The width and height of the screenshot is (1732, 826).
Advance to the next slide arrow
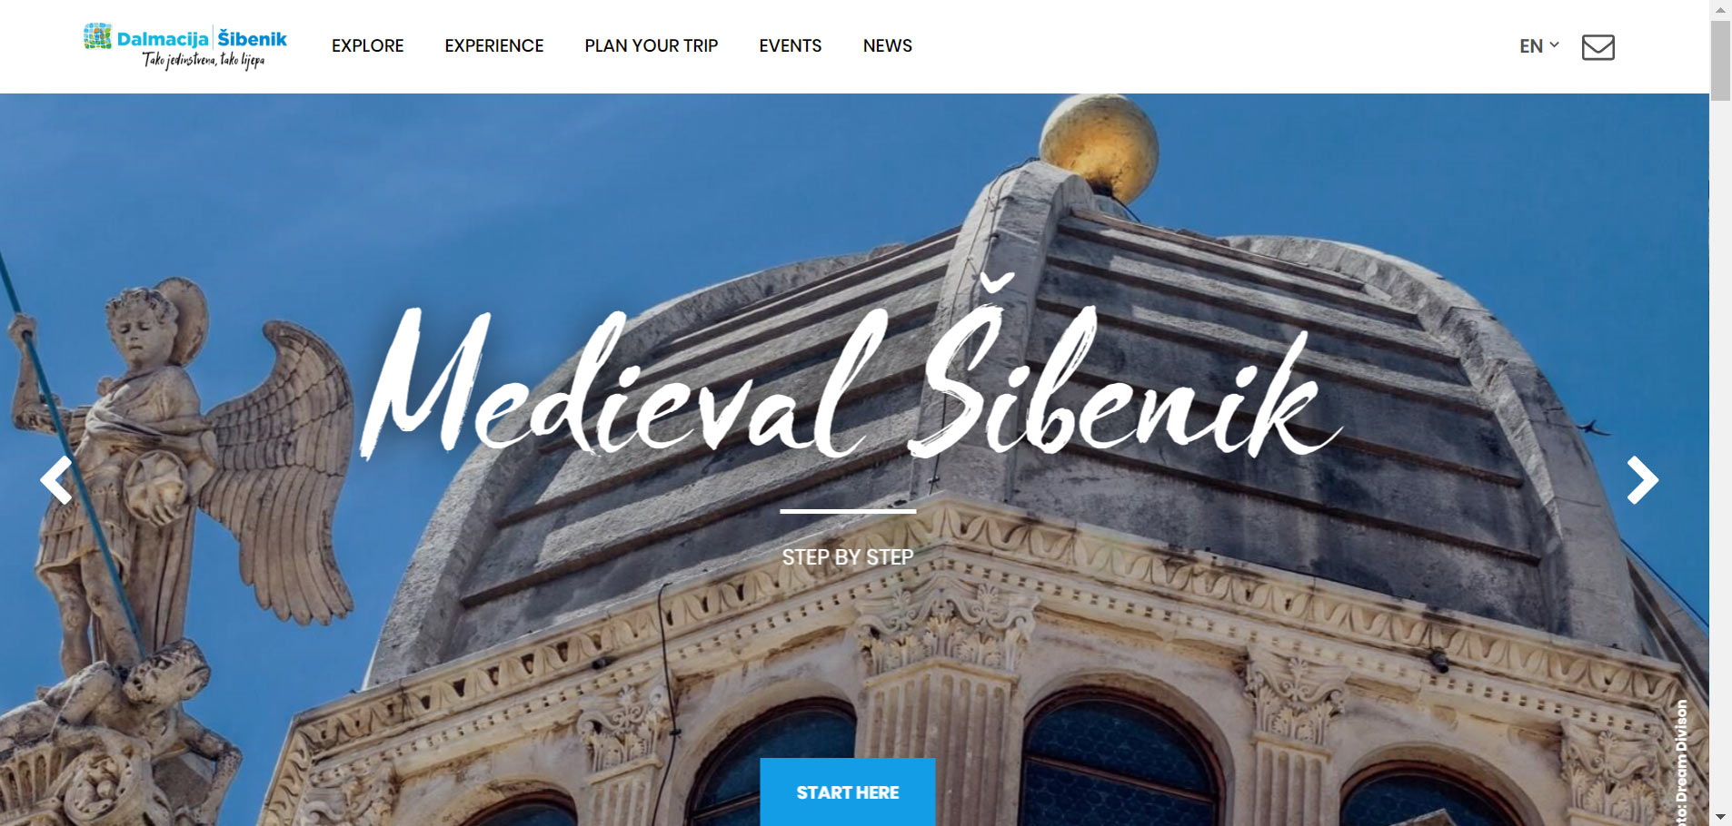pos(1642,480)
